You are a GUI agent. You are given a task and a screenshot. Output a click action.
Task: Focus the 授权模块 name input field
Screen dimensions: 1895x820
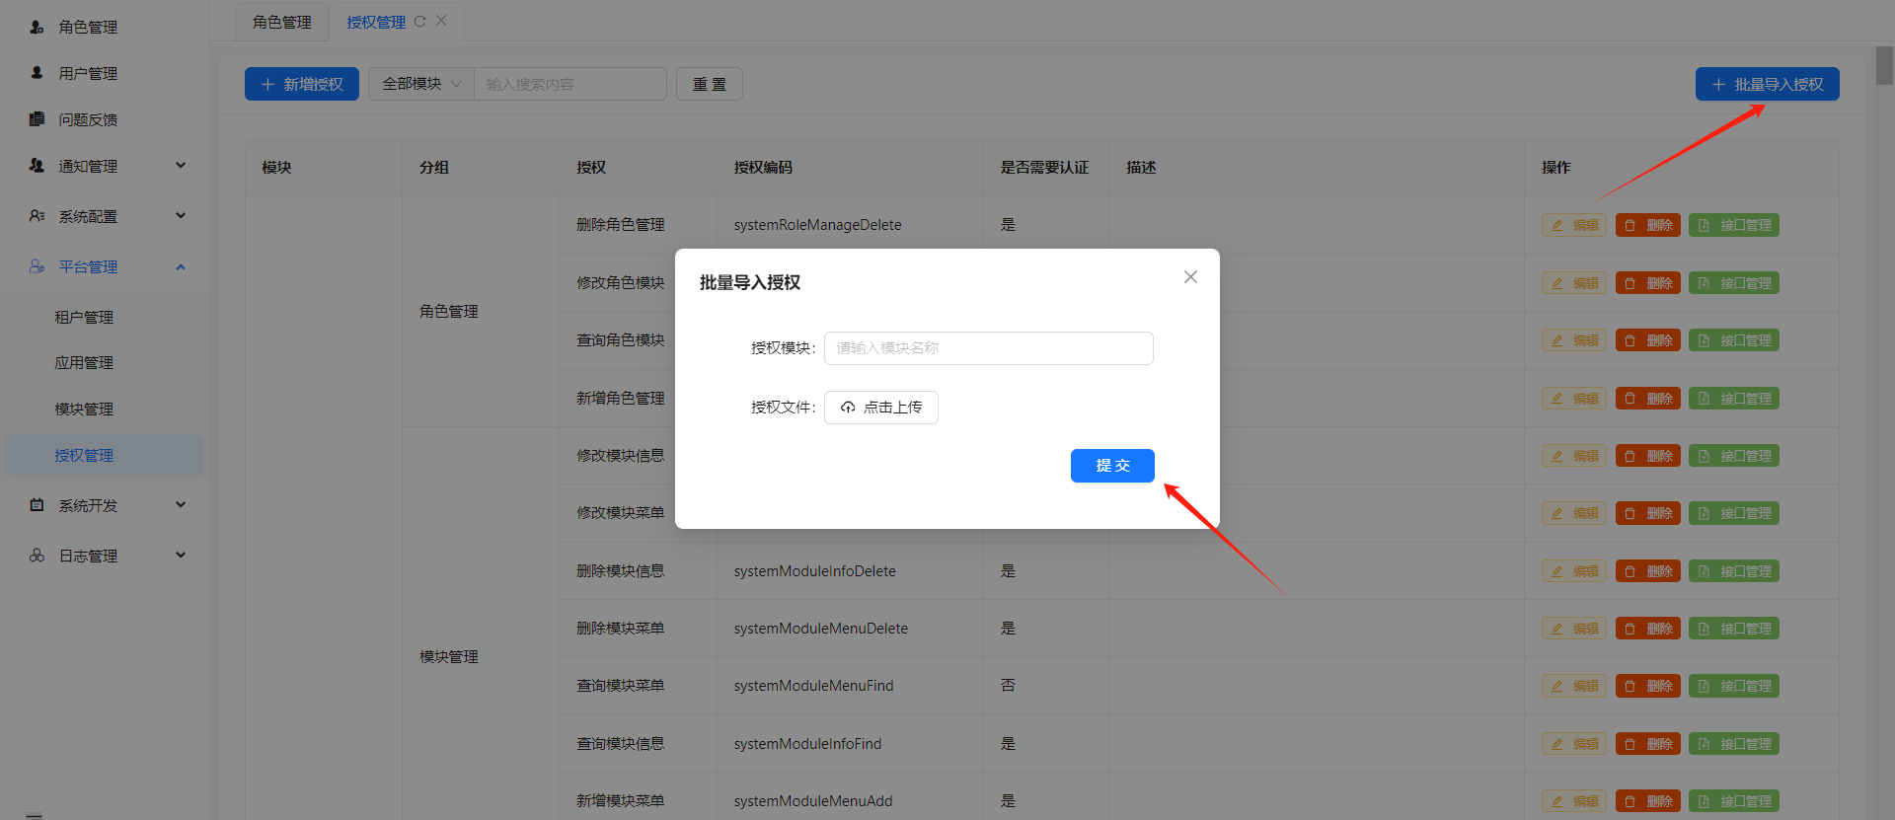click(988, 348)
